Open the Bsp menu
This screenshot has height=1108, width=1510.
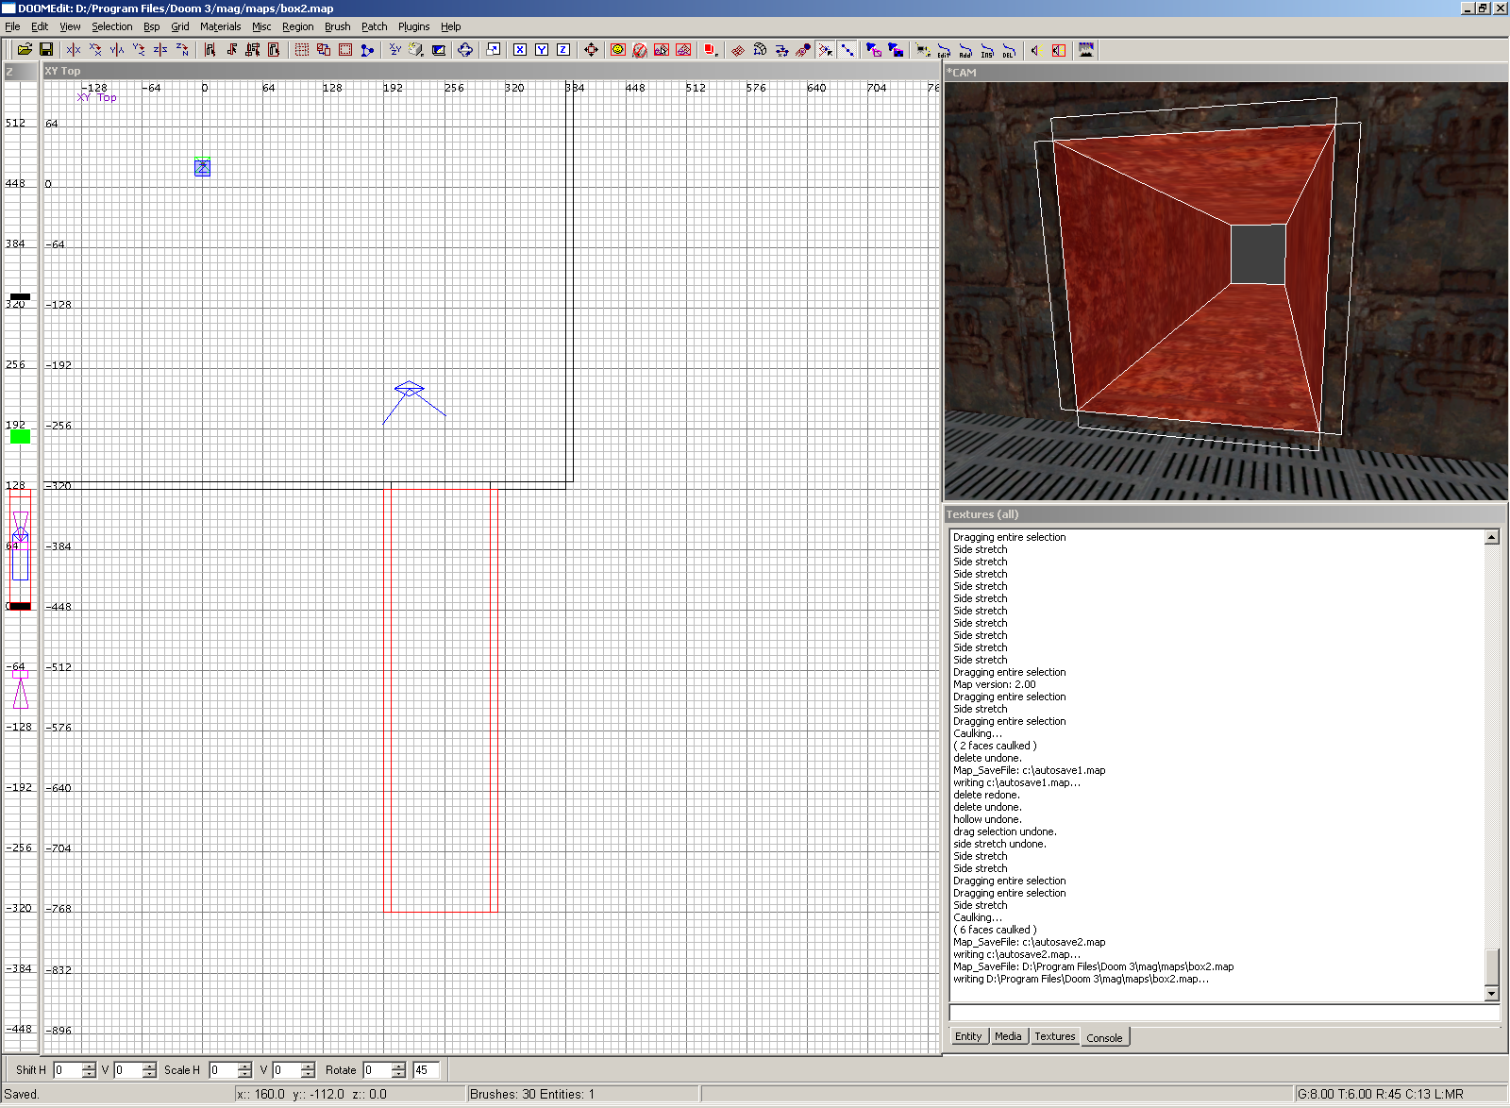(x=151, y=26)
